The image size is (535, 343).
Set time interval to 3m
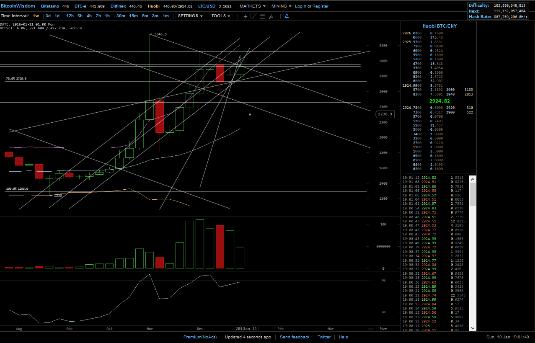point(155,16)
